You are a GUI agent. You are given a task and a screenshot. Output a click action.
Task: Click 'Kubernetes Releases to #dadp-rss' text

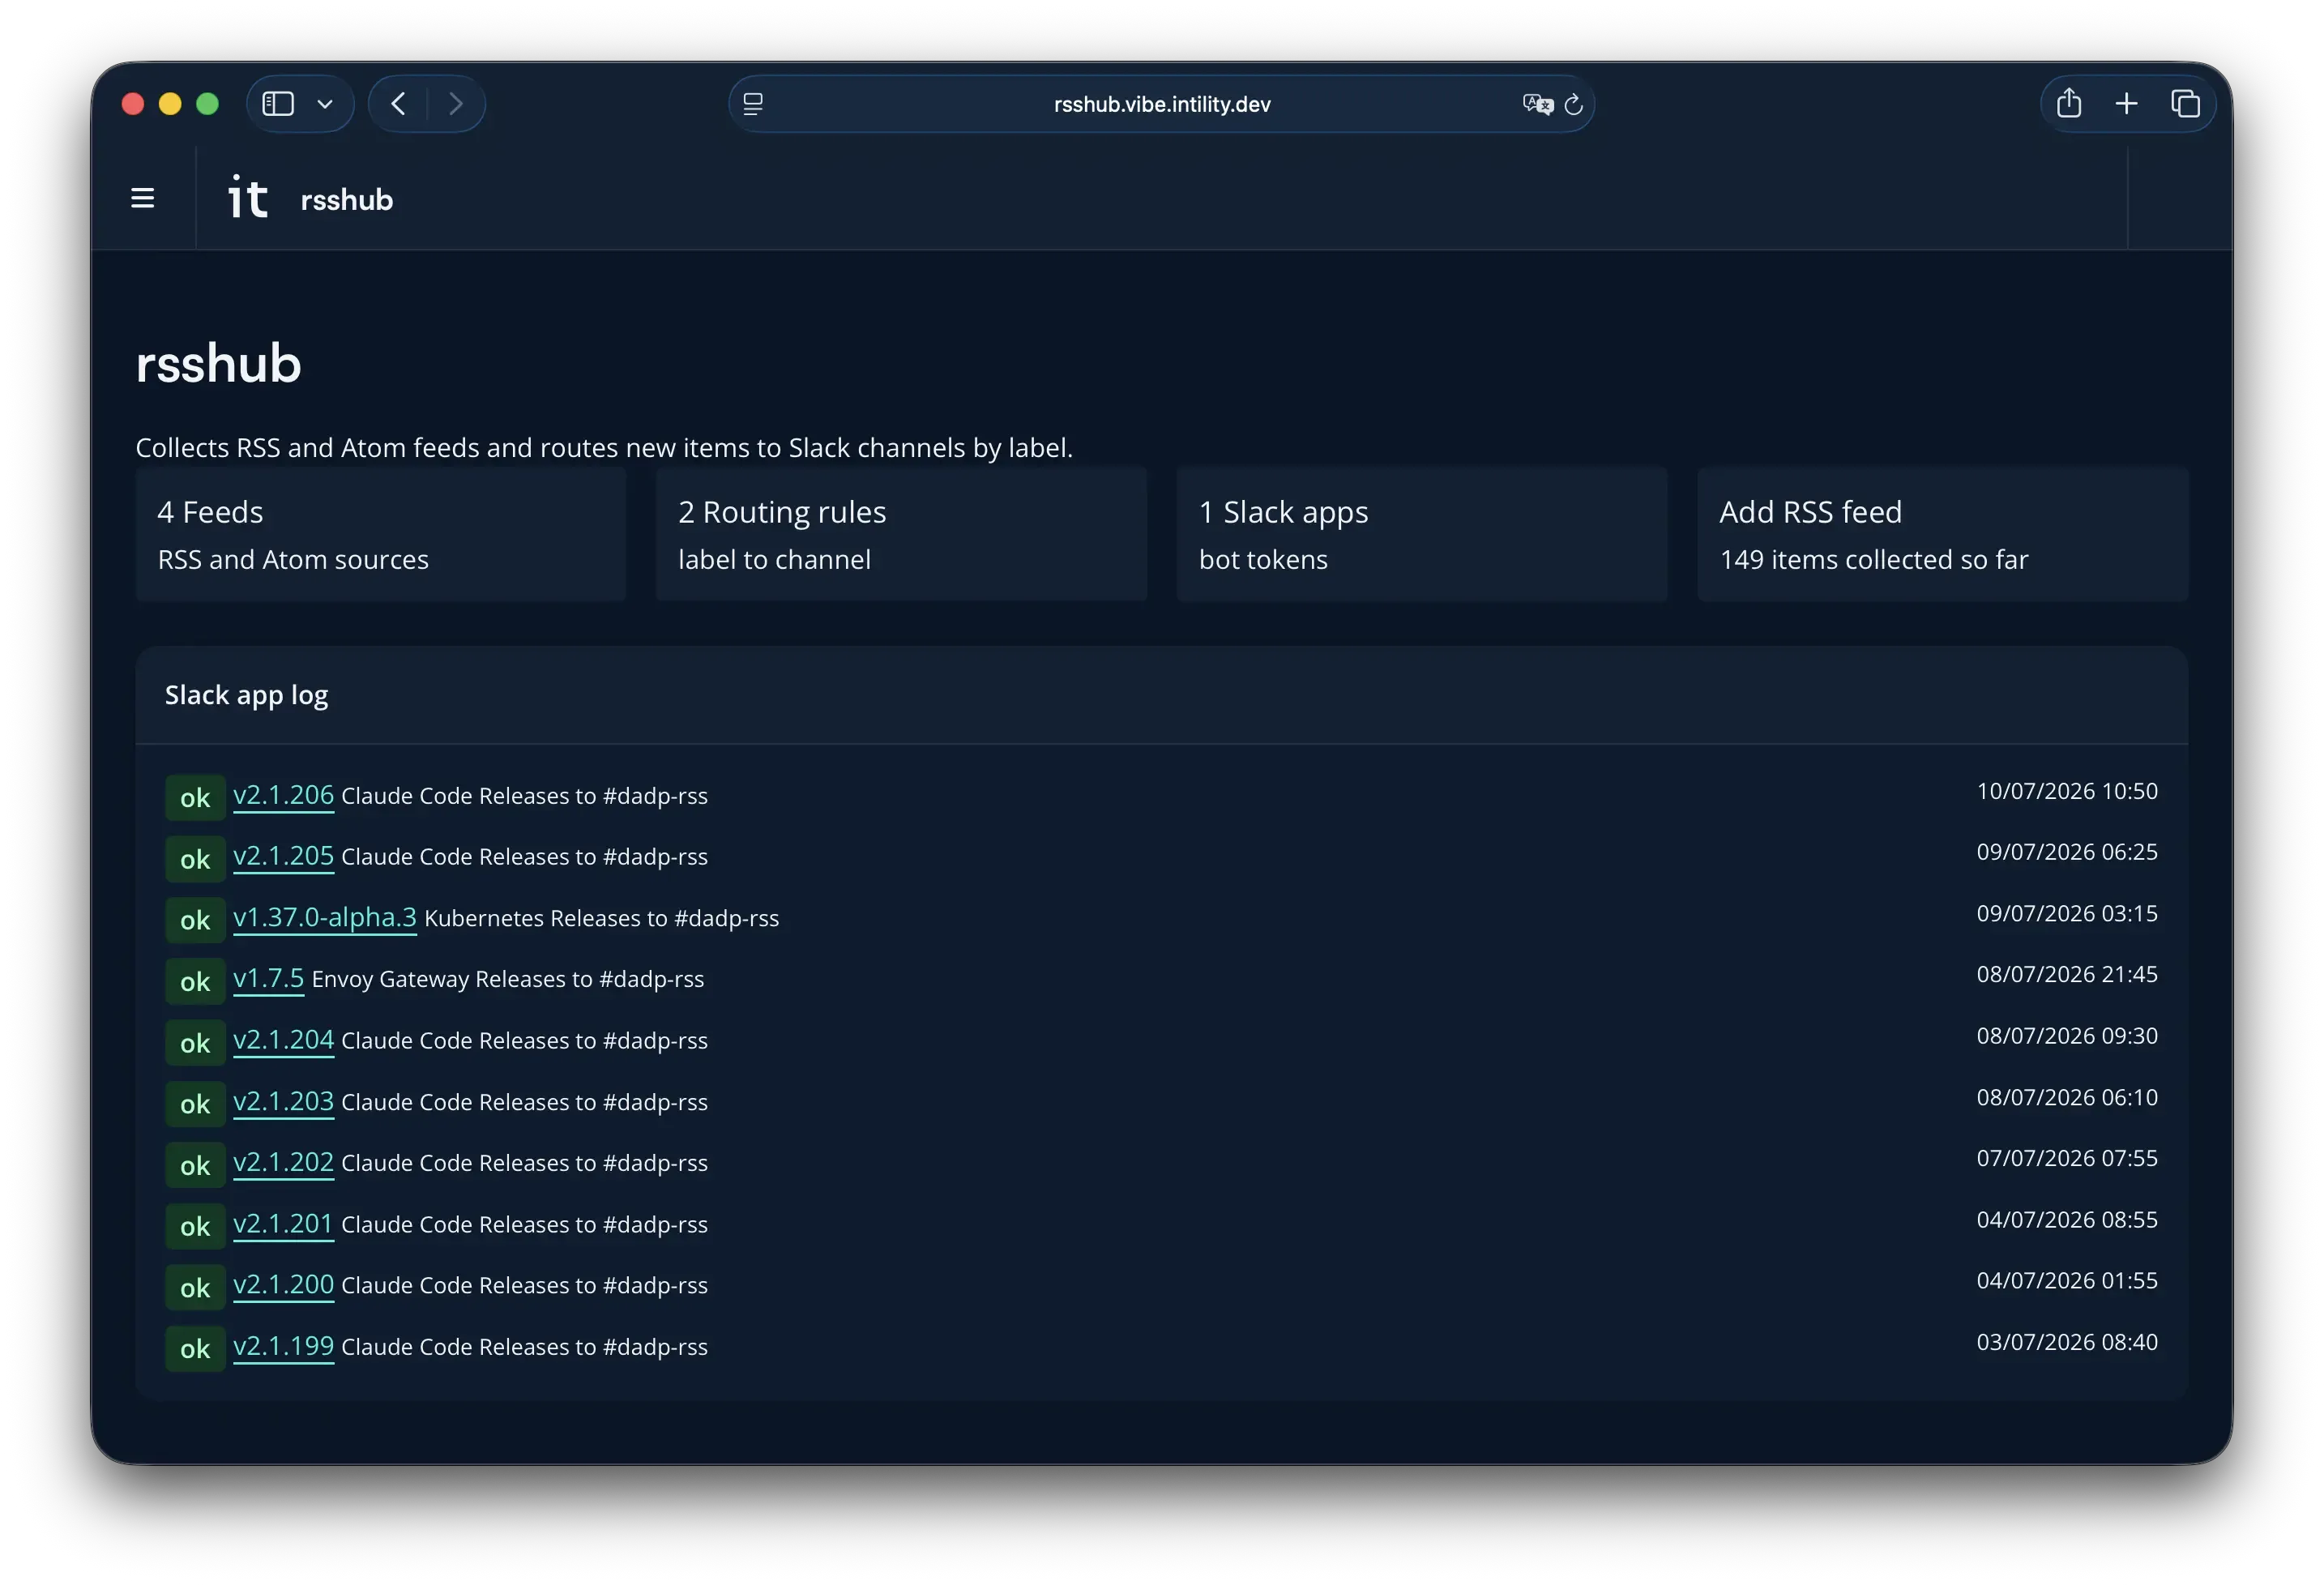coord(601,918)
